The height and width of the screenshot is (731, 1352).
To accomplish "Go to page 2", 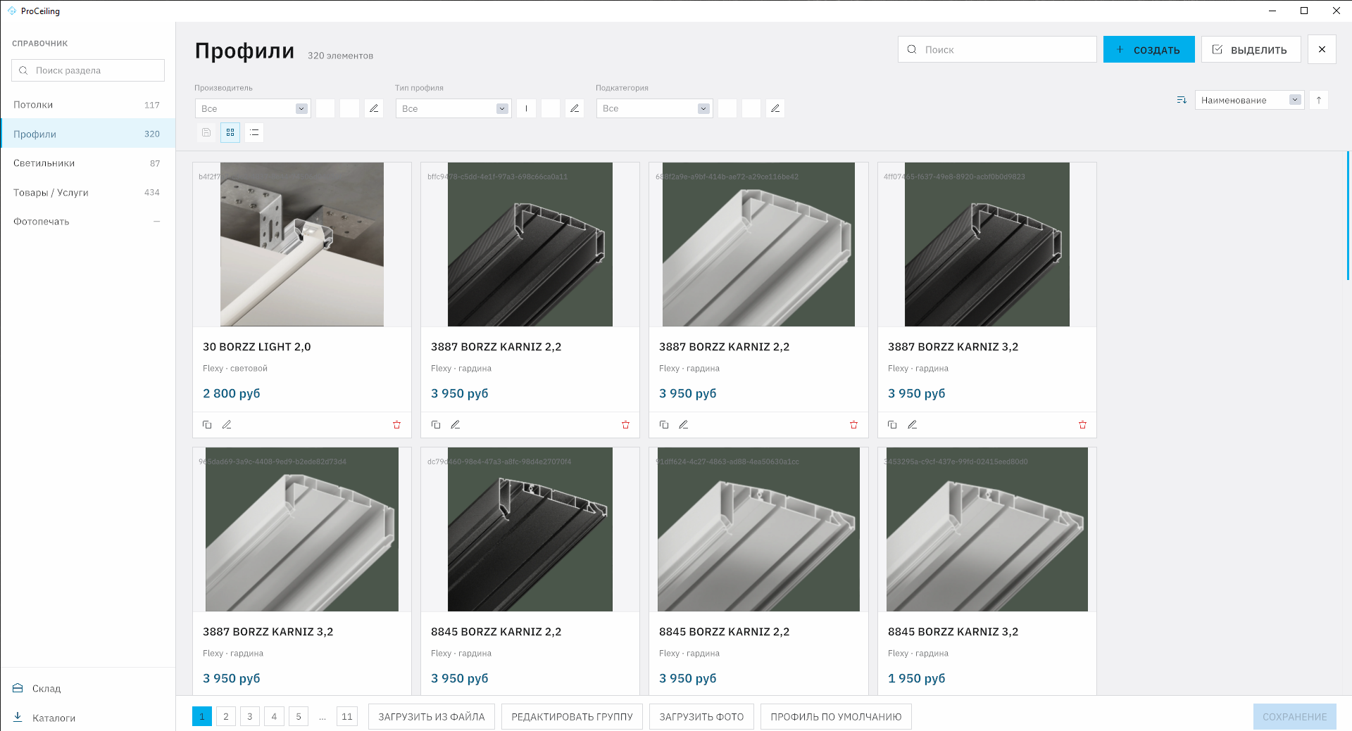I will coord(226,716).
